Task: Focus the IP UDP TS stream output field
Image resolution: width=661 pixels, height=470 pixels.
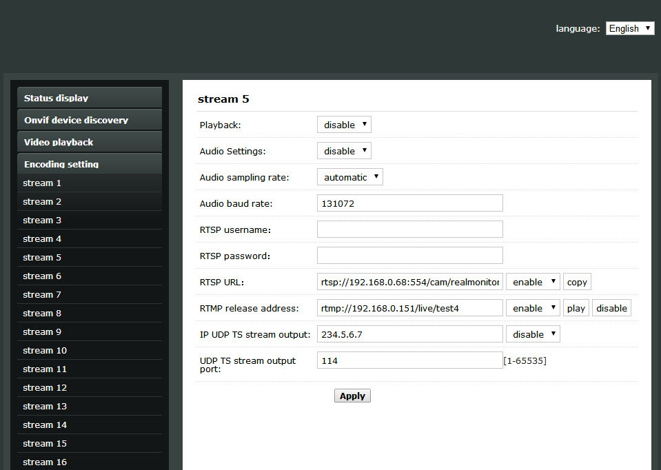Action: tap(409, 334)
